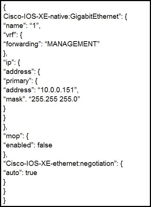Click the opening brace on first line
Image resolution: width=151 pixels, height=207 pixels.
coord(4,8)
